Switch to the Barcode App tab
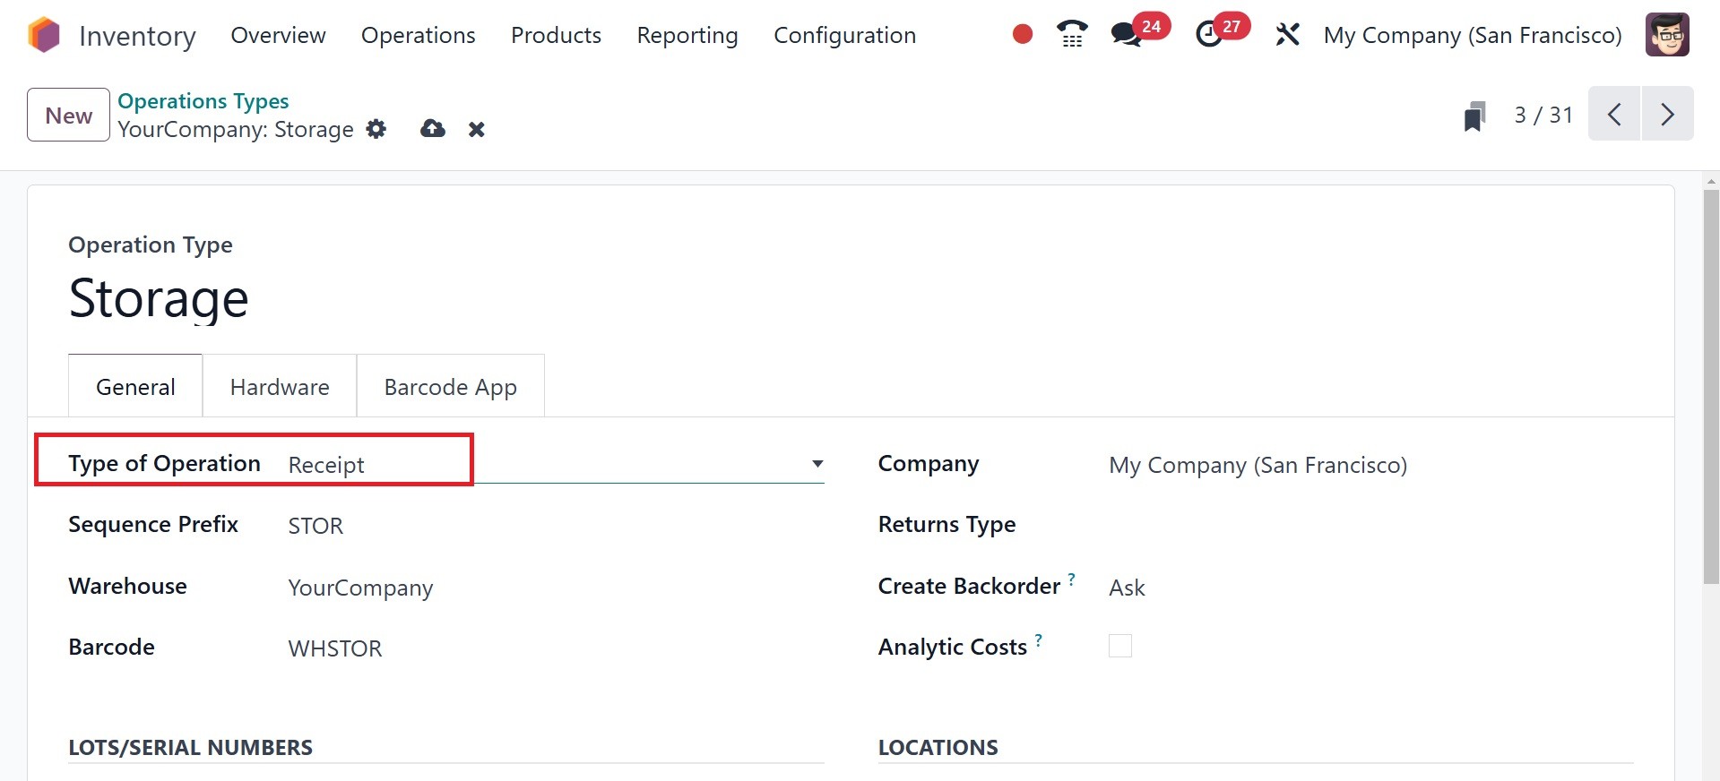 coord(450,387)
